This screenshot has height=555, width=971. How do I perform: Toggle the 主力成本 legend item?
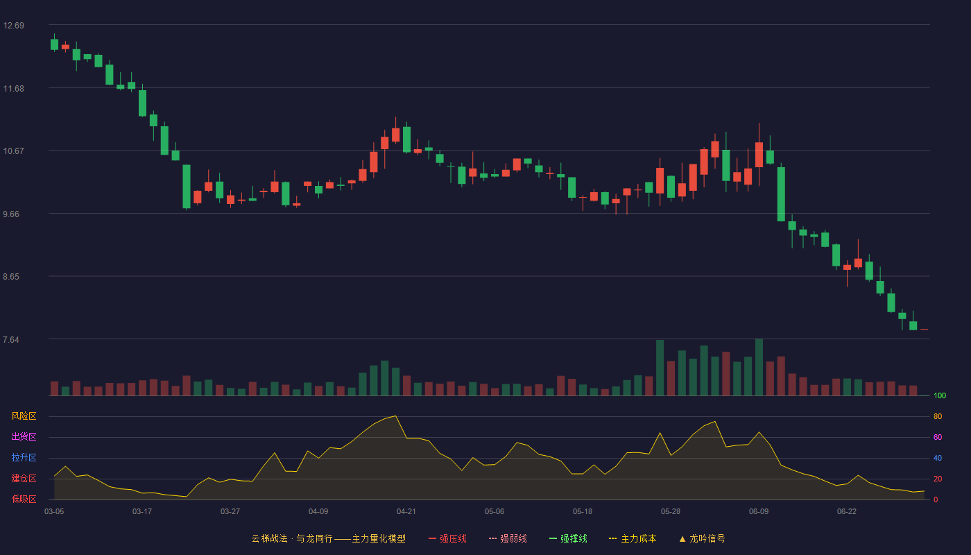[633, 538]
